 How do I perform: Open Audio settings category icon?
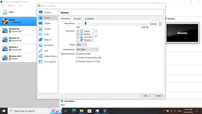pyautogui.click(x=41, y=34)
